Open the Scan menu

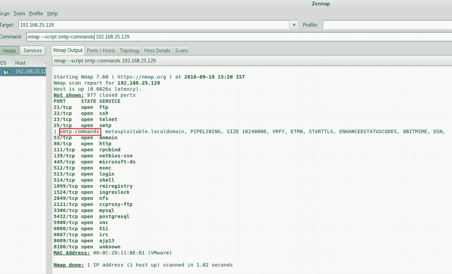coord(4,13)
